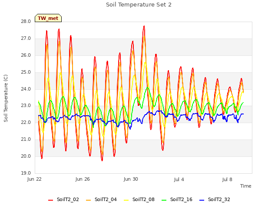Toggle the SoilT2_08 legend entry
The width and height of the screenshot is (278, 208).
(139, 199)
